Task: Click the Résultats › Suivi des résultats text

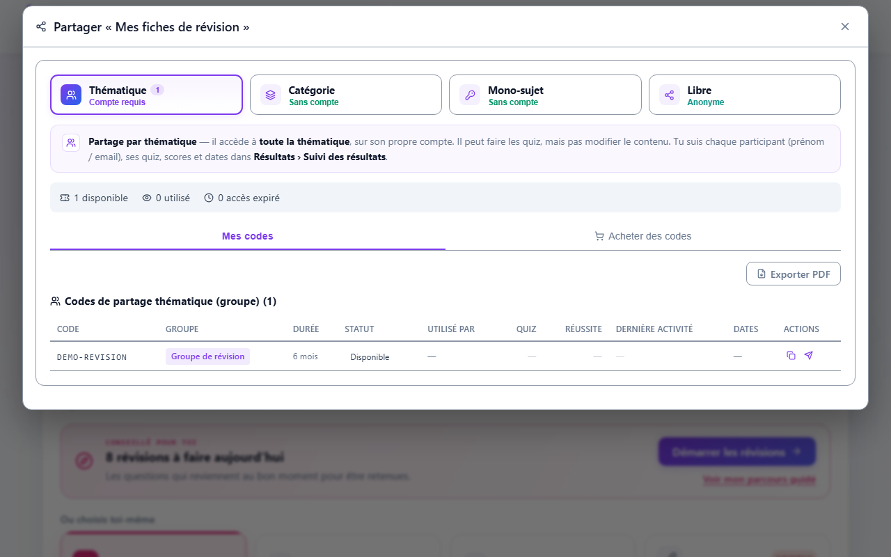Action: [320, 157]
